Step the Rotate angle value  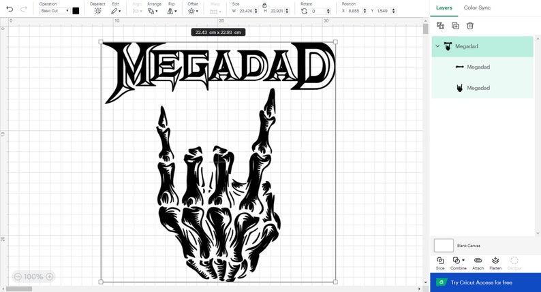(328, 11)
